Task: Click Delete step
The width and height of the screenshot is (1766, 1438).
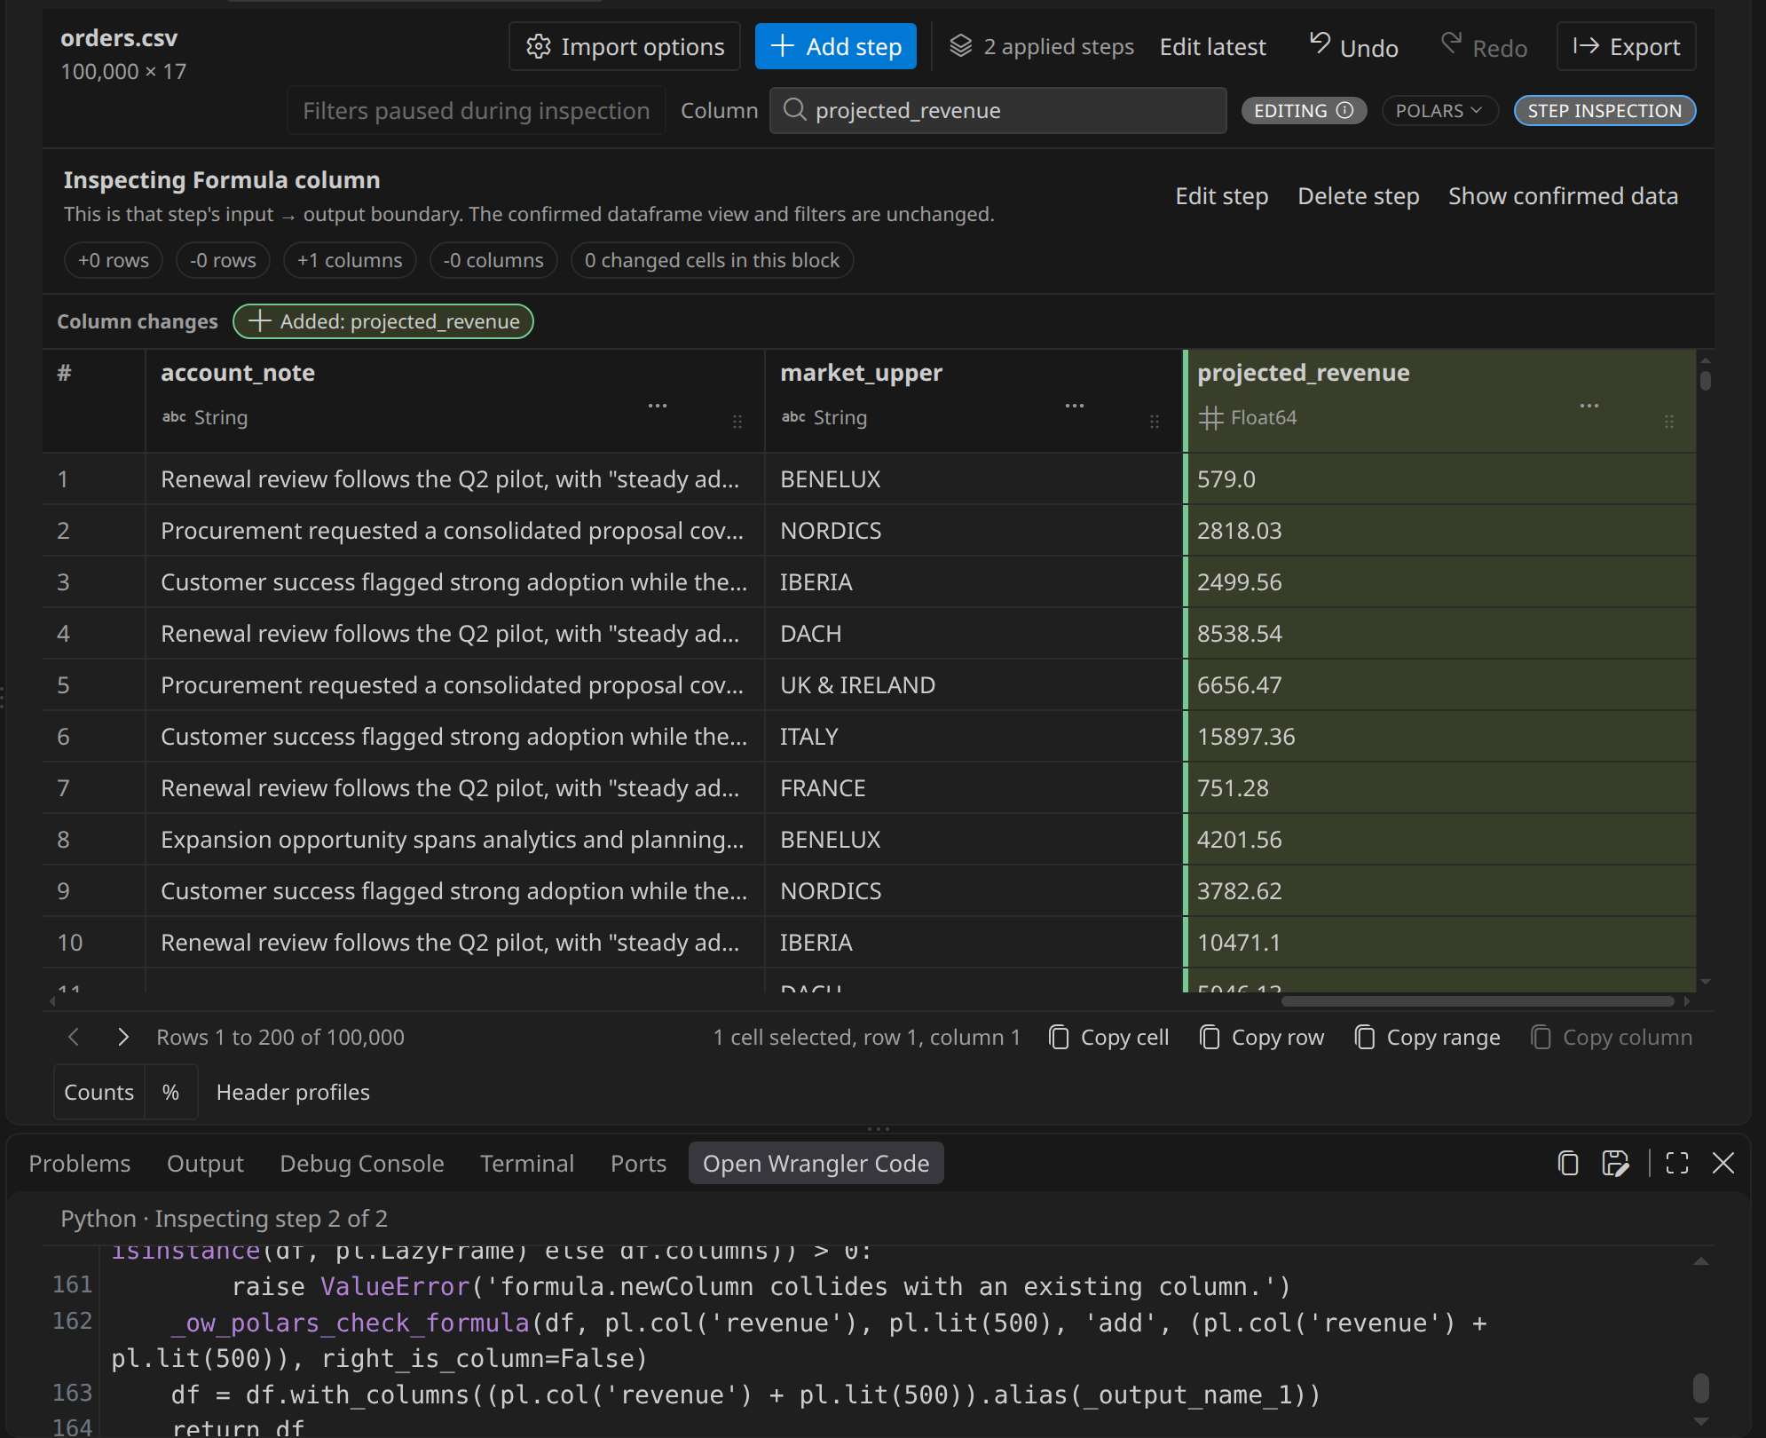Action: click(x=1358, y=196)
